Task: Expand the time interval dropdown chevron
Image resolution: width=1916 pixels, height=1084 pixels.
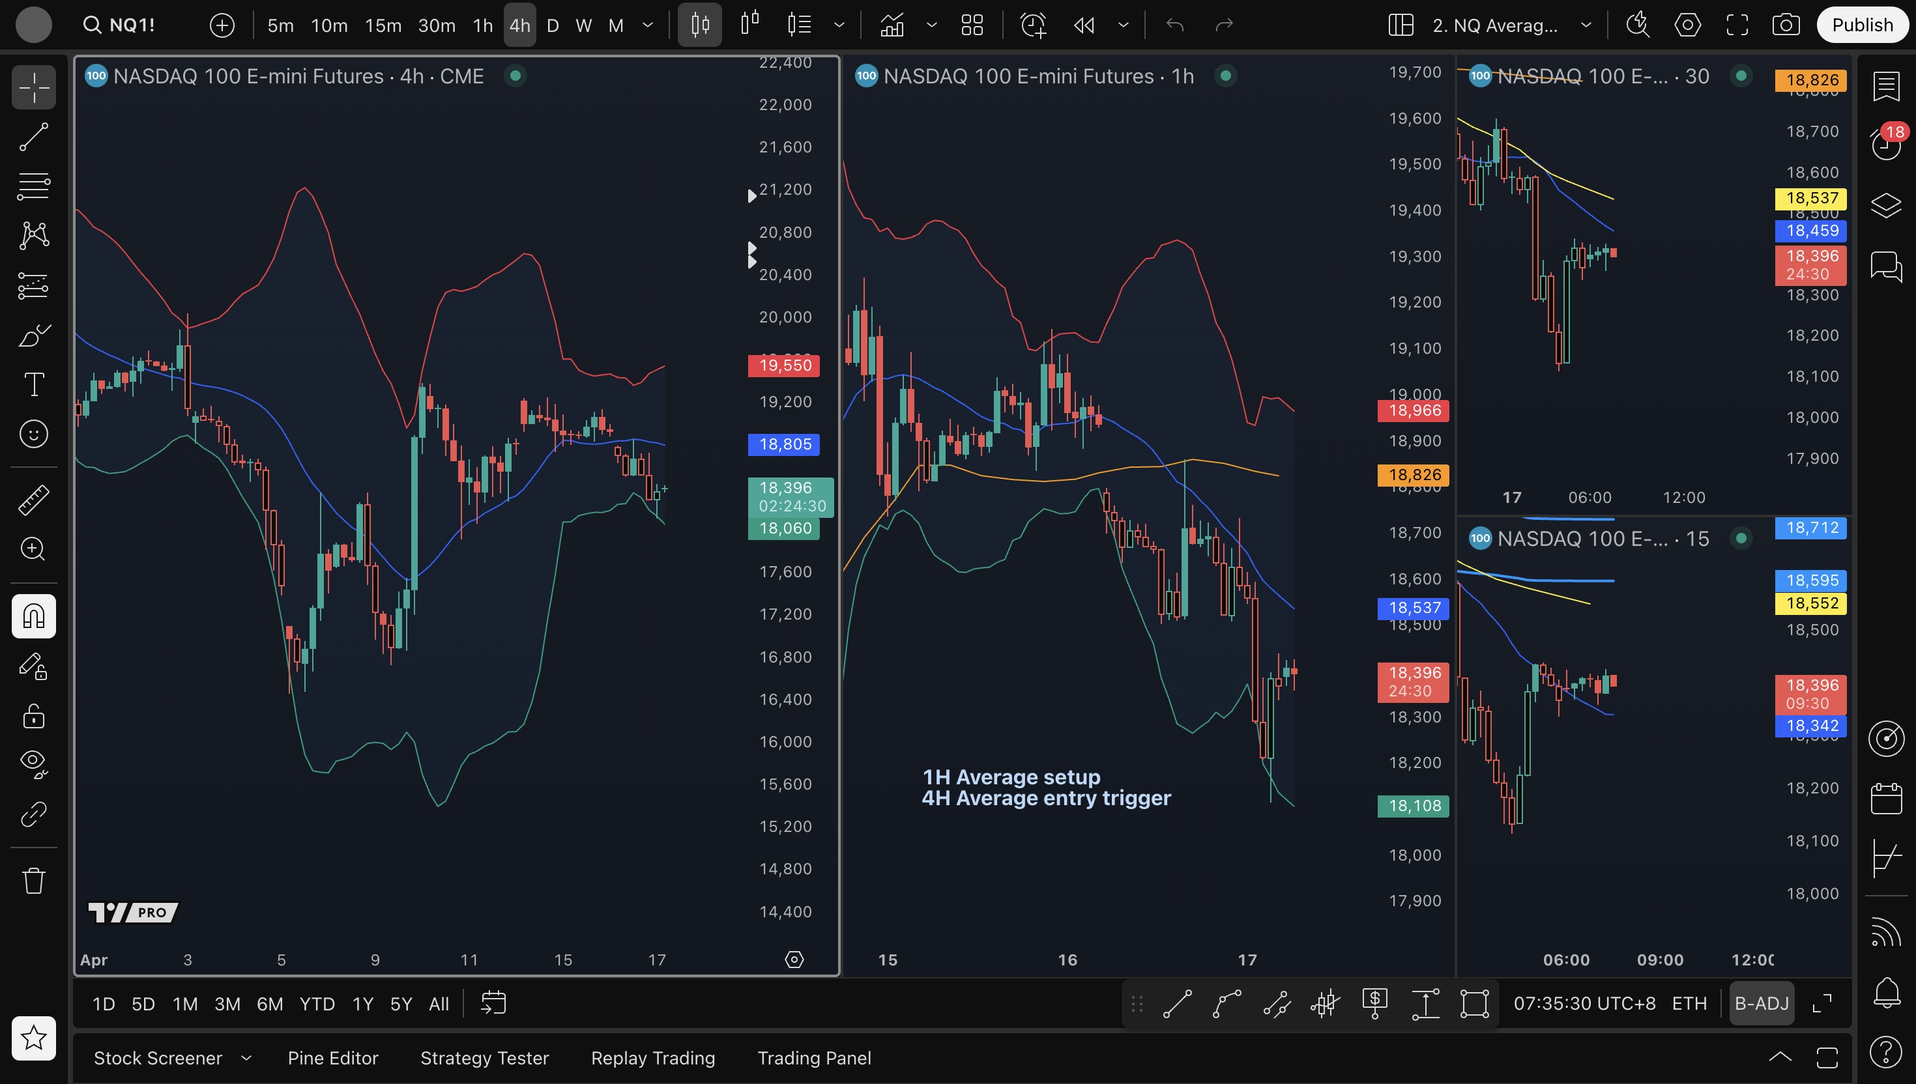Action: point(648,25)
